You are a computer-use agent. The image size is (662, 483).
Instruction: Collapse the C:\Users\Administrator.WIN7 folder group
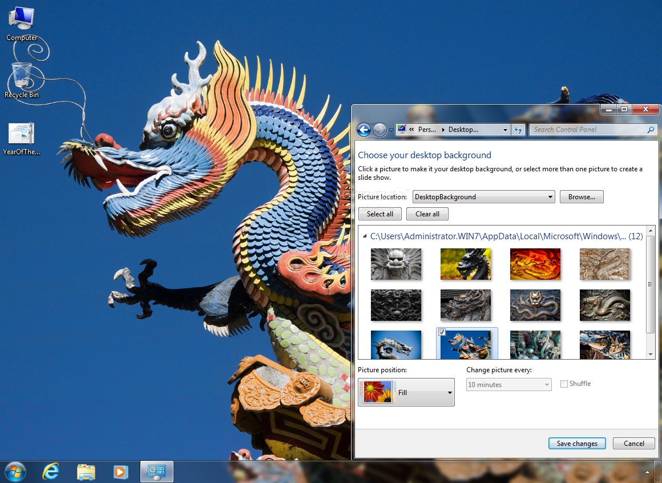364,236
